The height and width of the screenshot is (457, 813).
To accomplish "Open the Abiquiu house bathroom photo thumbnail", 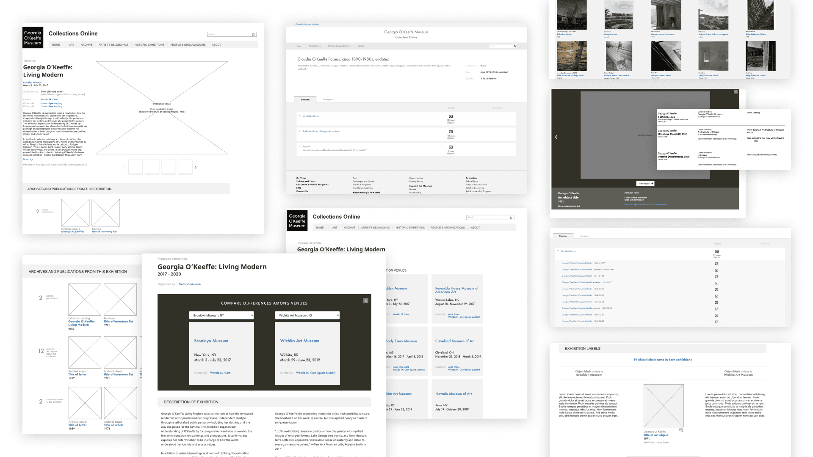I will (x=666, y=16).
